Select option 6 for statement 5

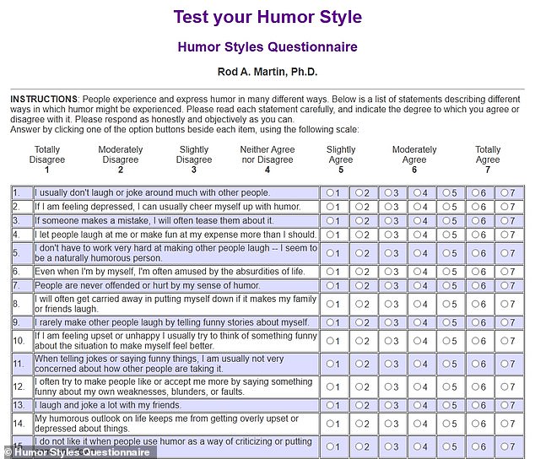474,253
